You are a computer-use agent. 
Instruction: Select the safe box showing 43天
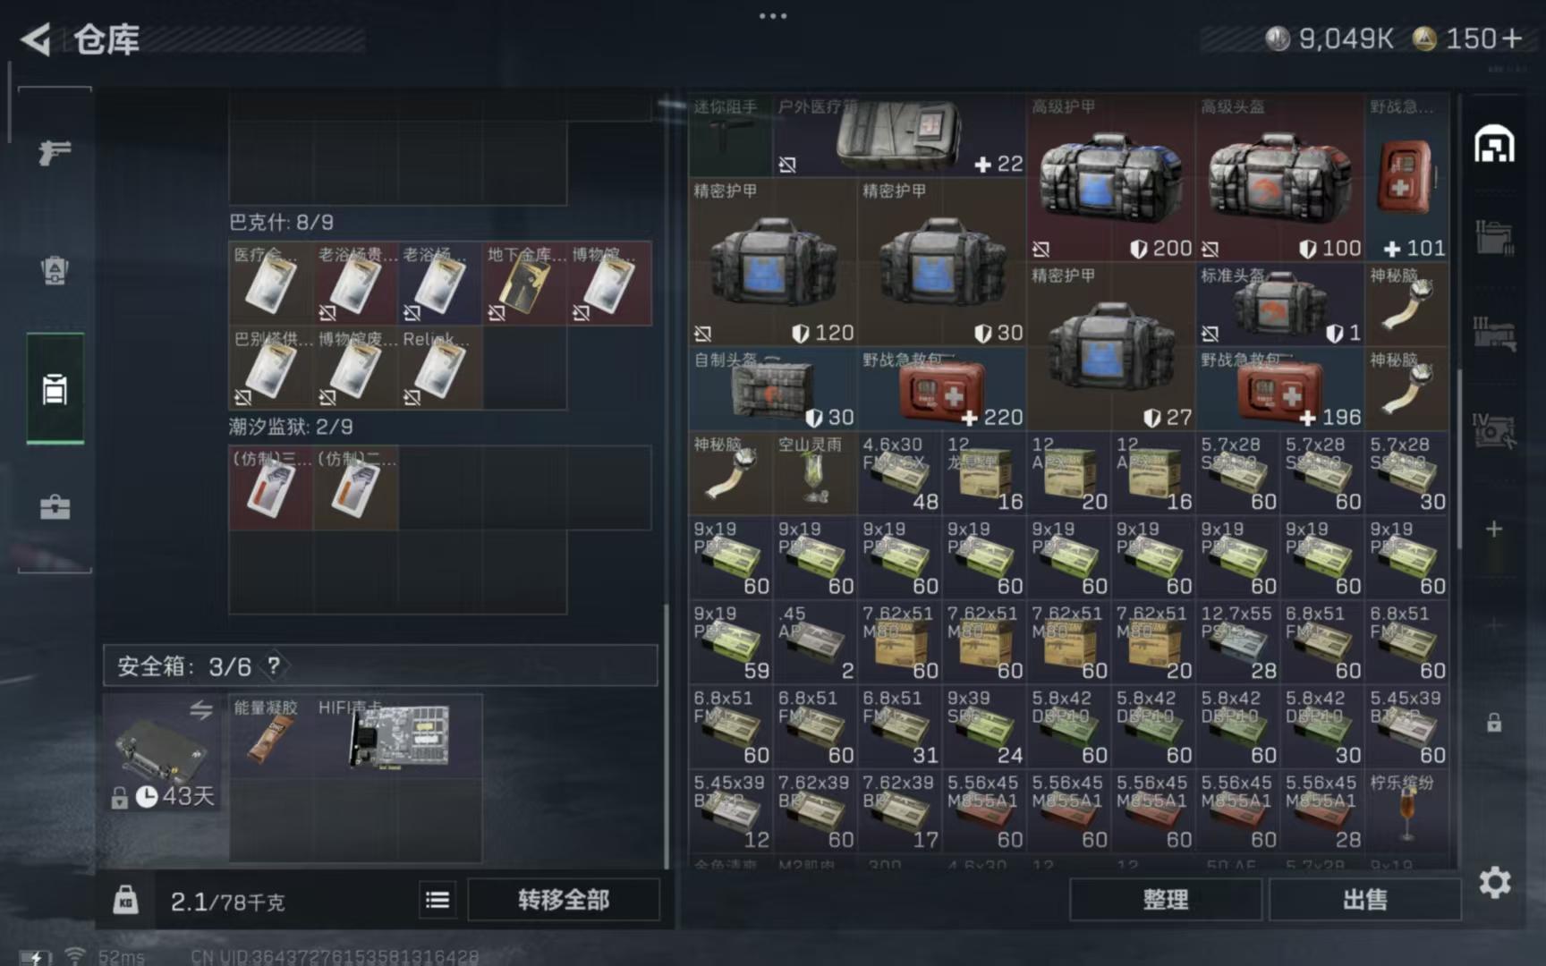[162, 752]
